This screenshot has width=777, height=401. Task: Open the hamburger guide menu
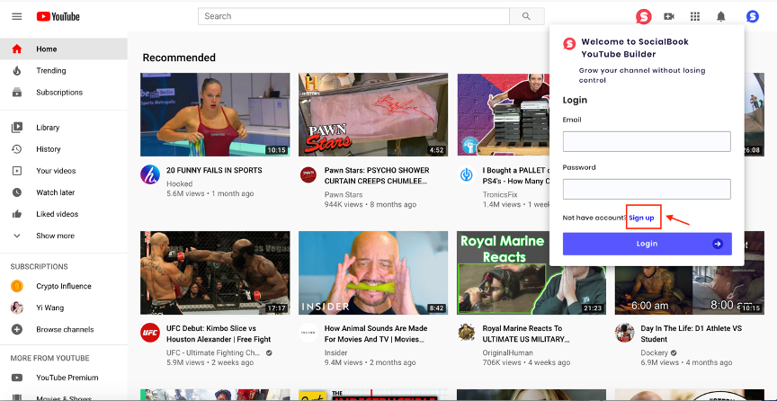[x=17, y=16]
